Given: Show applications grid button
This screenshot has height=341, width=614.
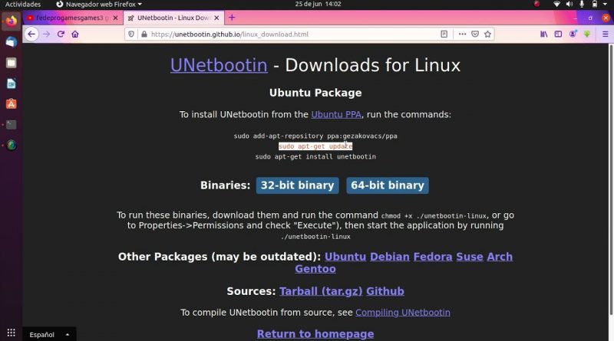Looking at the screenshot, I should tap(11, 333).
